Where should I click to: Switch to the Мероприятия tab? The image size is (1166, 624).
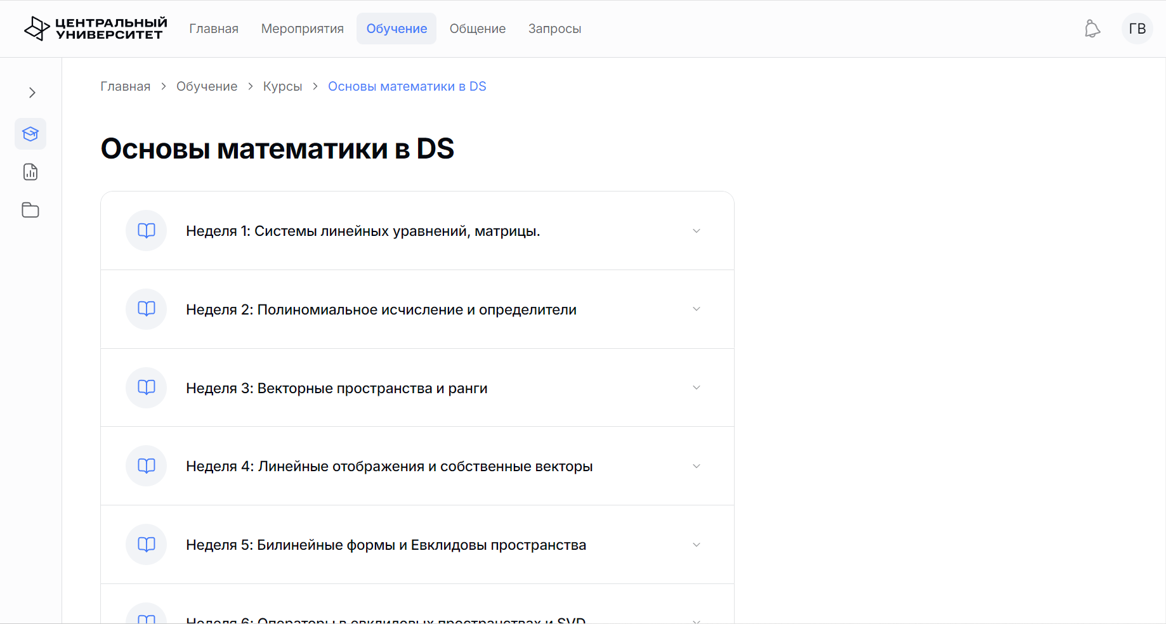[x=303, y=29]
